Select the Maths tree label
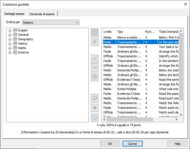This screenshot has width=190, height=149. click(22, 48)
